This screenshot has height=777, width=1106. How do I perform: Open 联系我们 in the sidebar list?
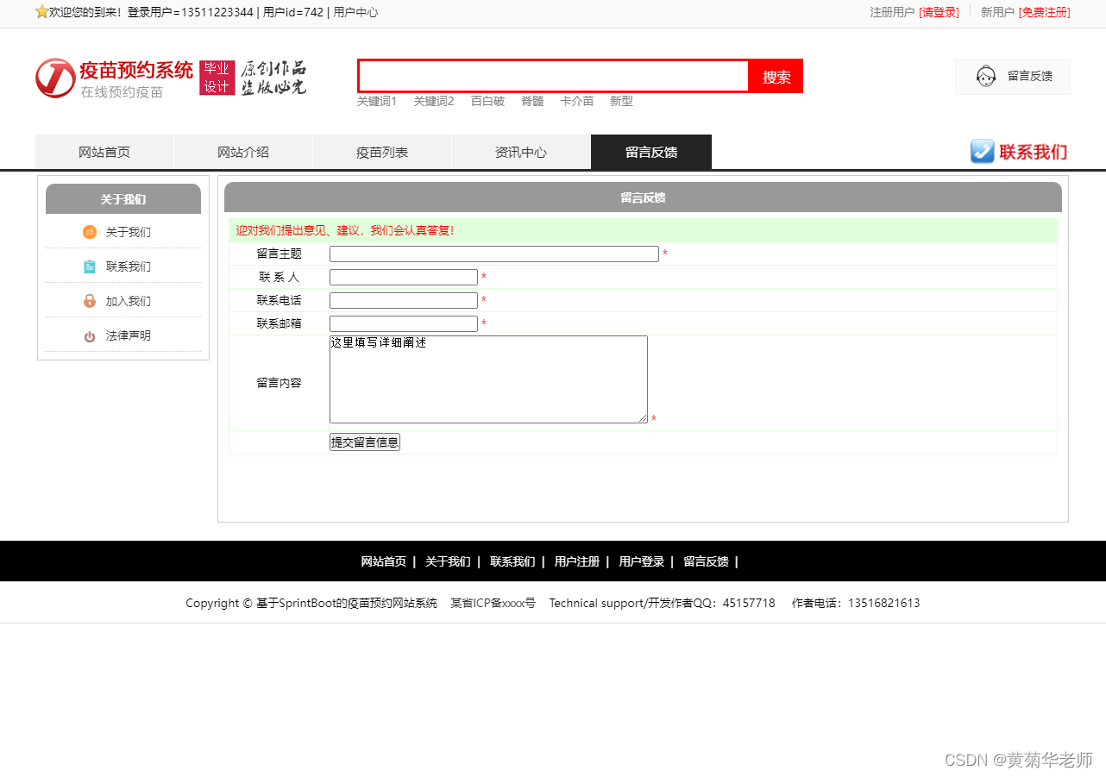(128, 266)
